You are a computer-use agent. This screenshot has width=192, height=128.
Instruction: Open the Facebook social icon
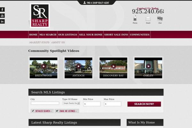(x=2, y=10)
